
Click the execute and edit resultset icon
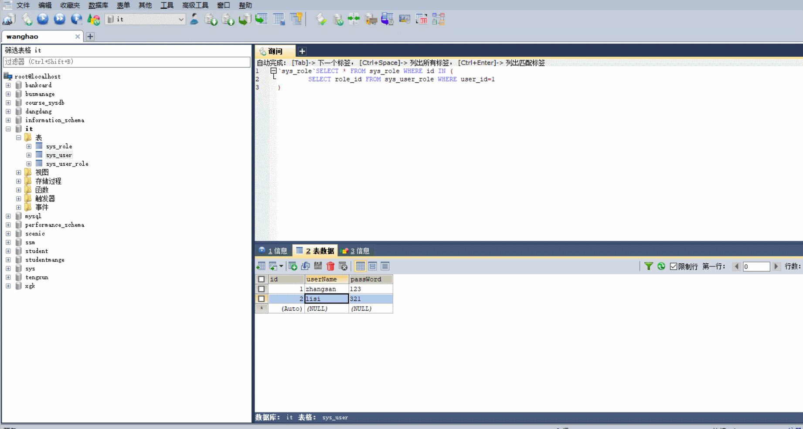pyautogui.click(x=76, y=19)
